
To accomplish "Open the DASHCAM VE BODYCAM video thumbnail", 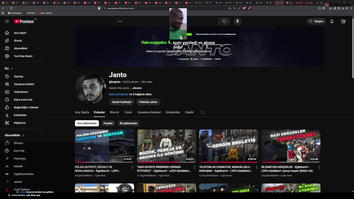I will [104, 146].
